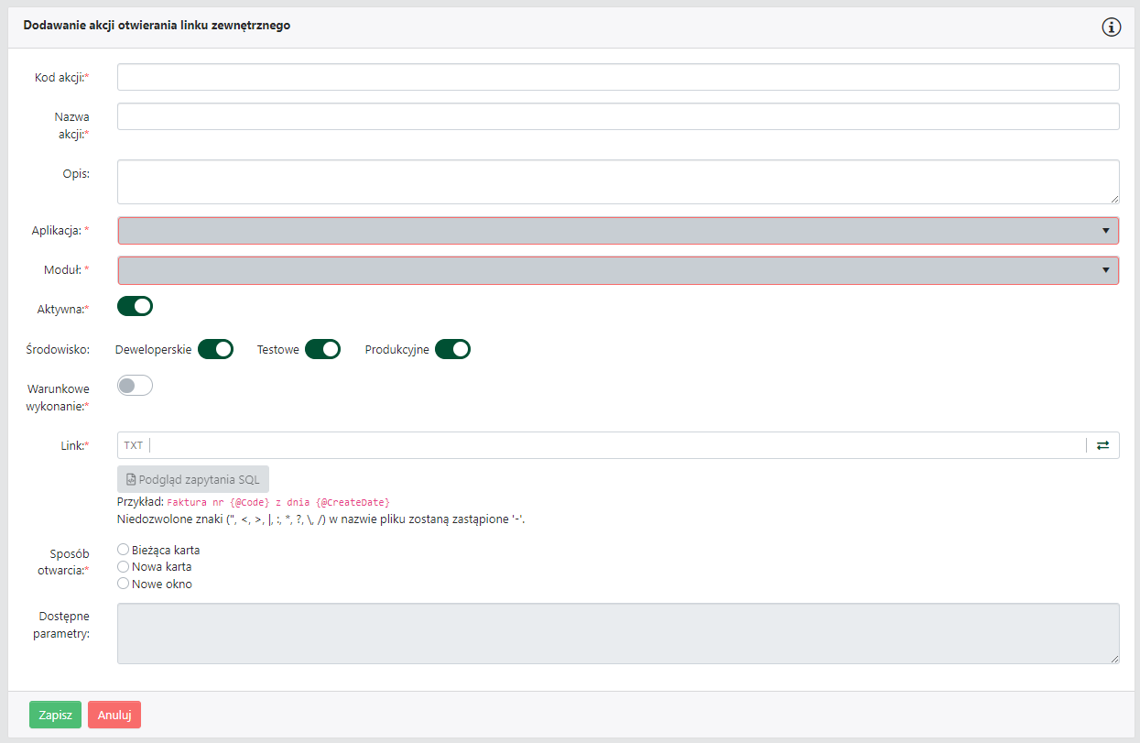This screenshot has width=1140, height=743.
Task: Pick the Nowe okno radio option
Action: [124, 584]
